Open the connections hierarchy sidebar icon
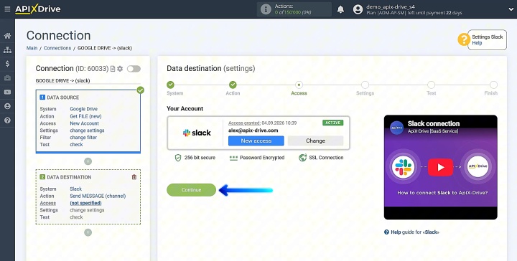Viewport: 517px width, 261px height. [x=7, y=50]
